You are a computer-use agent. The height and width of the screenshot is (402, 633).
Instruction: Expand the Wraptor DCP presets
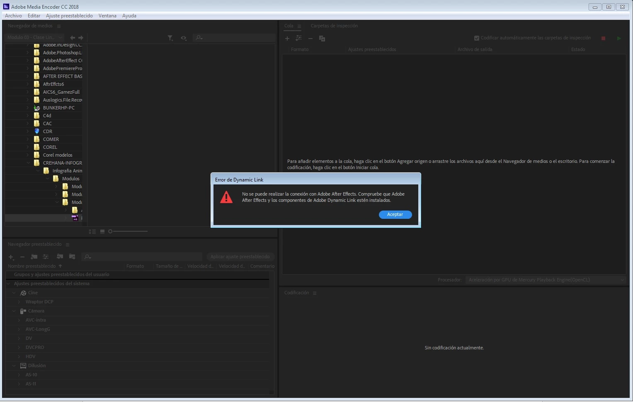(19, 302)
